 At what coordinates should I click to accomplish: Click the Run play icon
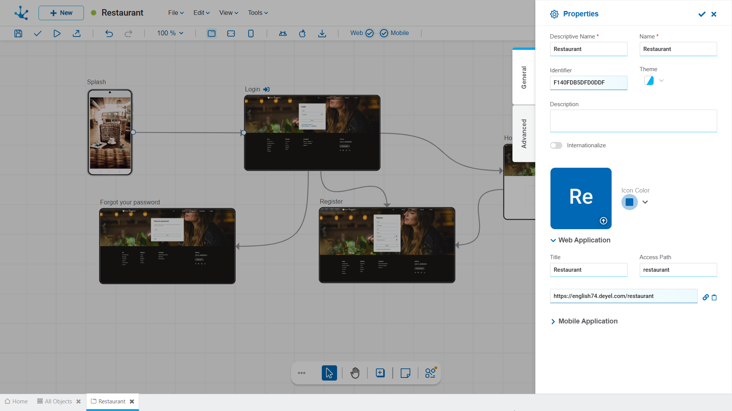57,33
